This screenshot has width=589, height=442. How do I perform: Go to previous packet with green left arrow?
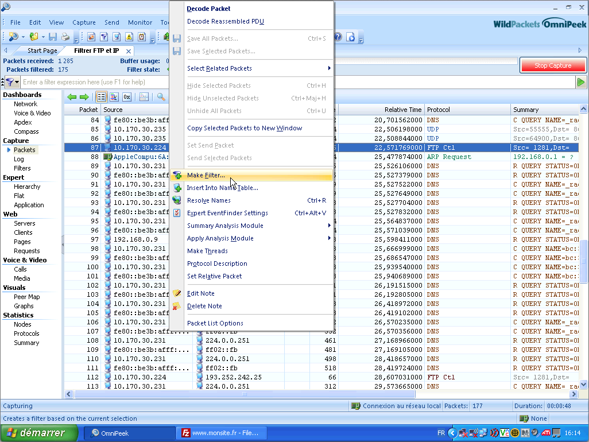pos(72,97)
